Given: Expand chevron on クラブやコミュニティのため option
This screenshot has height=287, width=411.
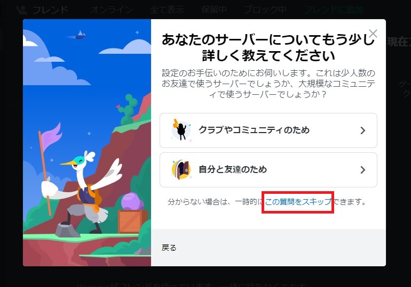Looking at the screenshot, I should [x=363, y=130].
